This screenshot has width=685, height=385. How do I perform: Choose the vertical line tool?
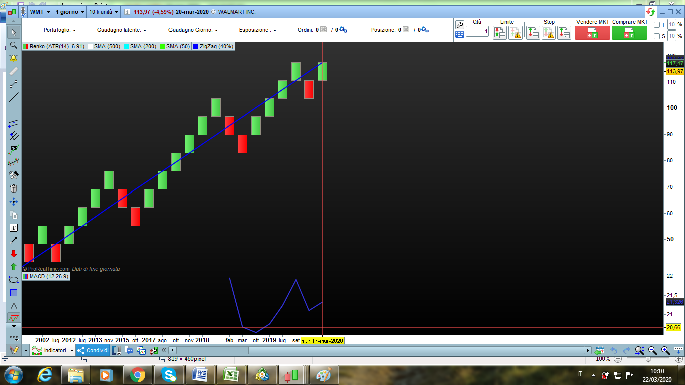point(14,110)
